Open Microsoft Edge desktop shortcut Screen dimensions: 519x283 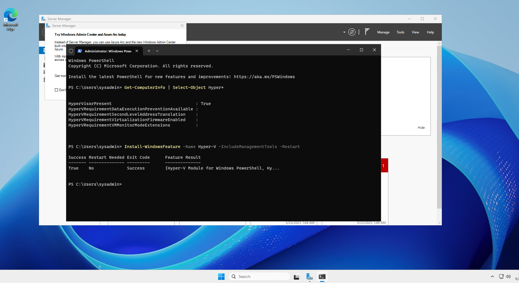coord(10,19)
